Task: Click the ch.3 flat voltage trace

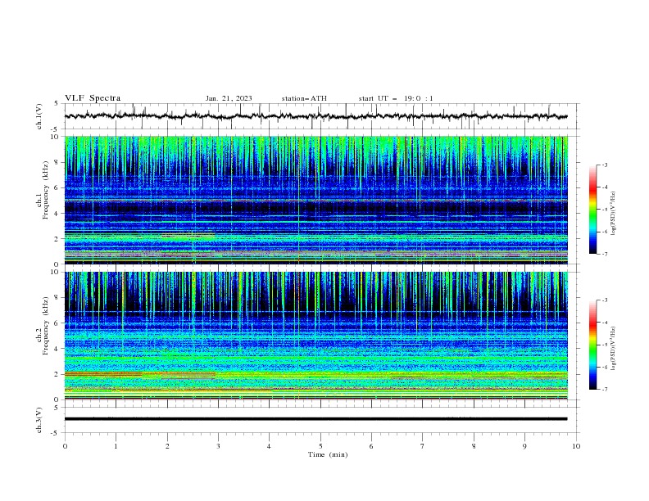Action: coord(315,419)
